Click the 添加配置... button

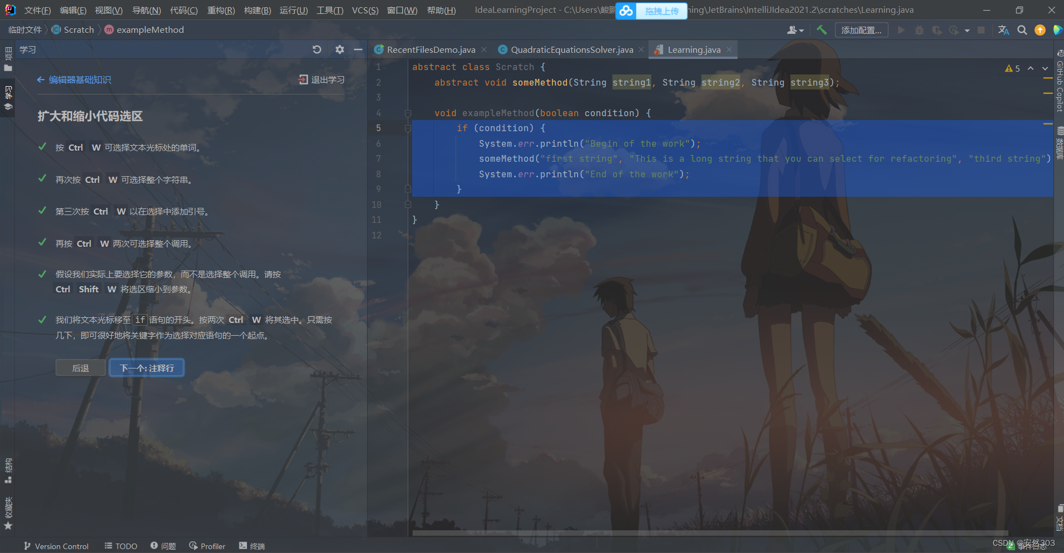[x=861, y=30]
